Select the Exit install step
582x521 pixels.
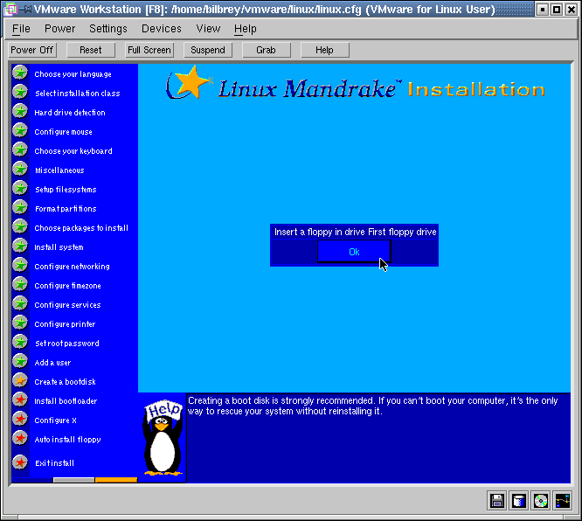[54, 463]
